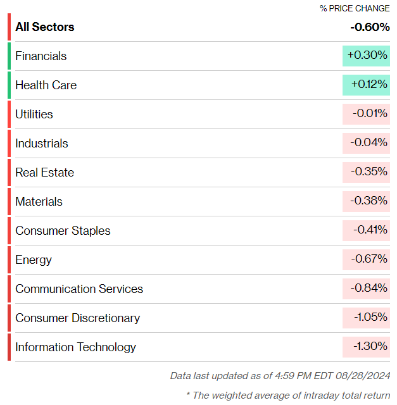This screenshot has height=405, width=397.
Task: Select the Materials sector
Action: [39, 202]
